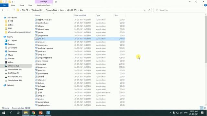The image size is (207, 116).
Task: Expand the address bar history dropdown
Action: [145, 10]
